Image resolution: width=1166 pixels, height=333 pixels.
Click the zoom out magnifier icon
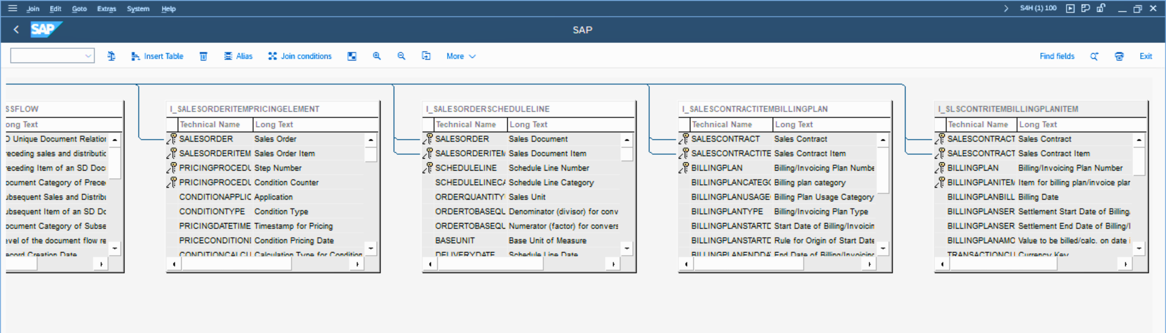click(x=401, y=56)
